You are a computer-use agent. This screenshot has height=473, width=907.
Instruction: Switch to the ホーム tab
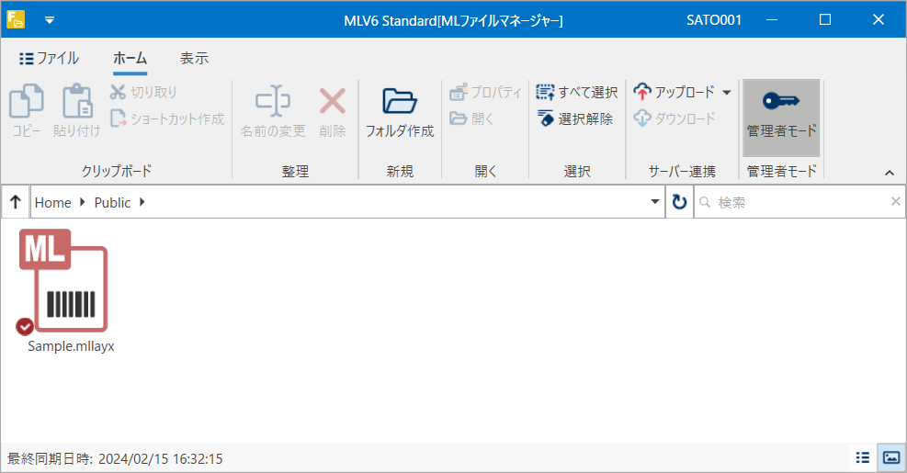(130, 59)
